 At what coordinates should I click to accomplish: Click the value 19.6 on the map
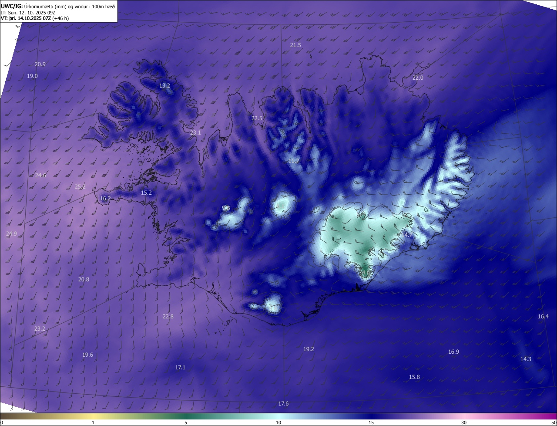point(87,355)
